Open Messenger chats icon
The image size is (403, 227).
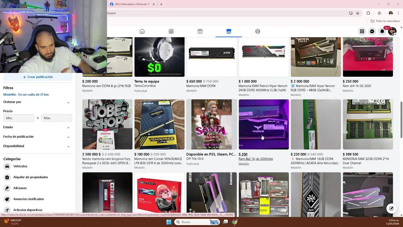click(372, 31)
